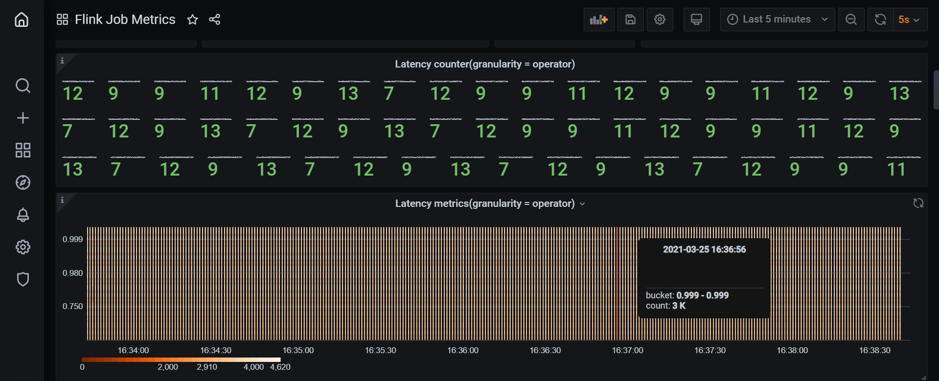Click the heatmap color legend gradient bar
Viewport: 939px width, 381px height.
181,359
